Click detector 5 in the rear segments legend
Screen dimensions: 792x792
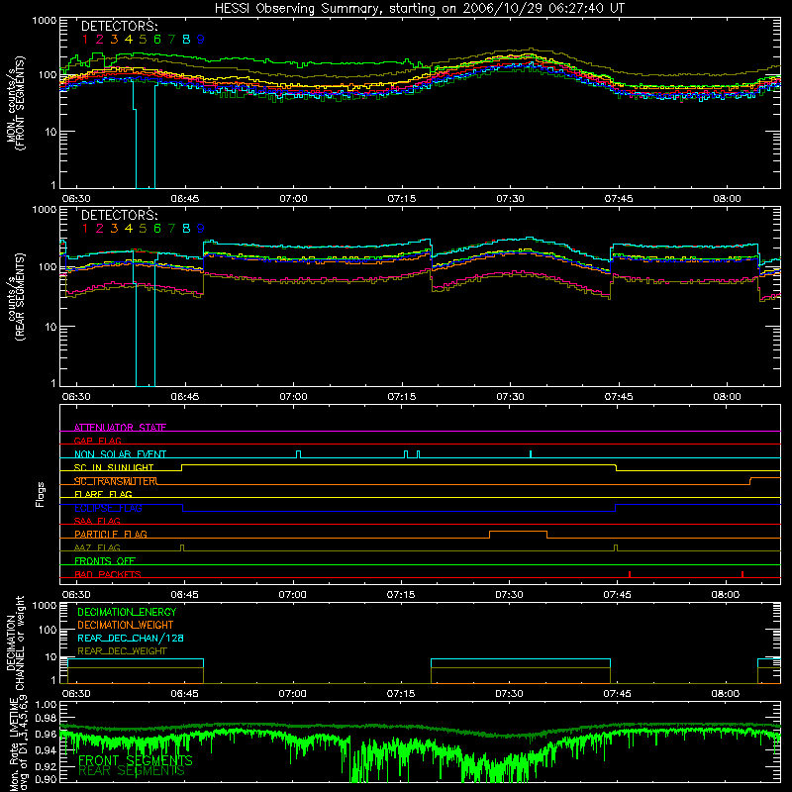pyautogui.click(x=143, y=229)
